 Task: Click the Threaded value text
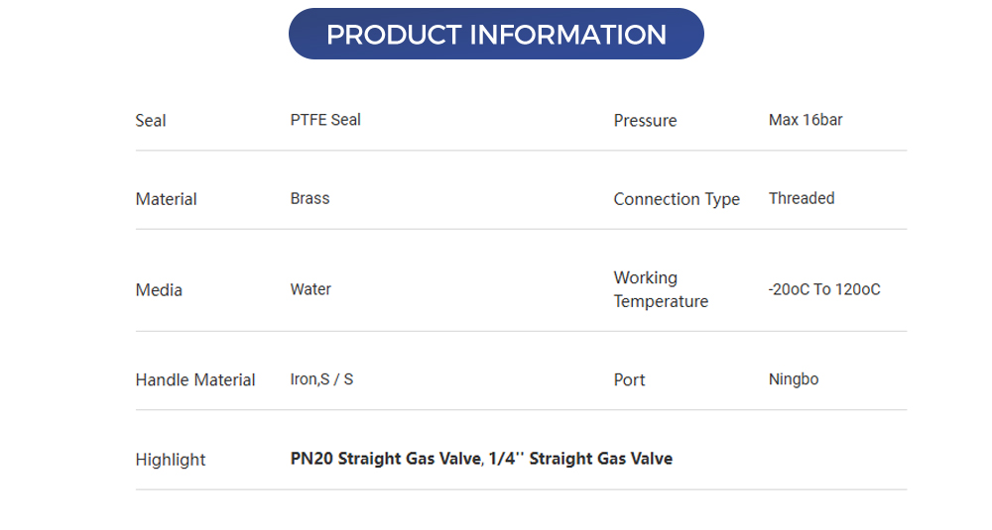[802, 198]
